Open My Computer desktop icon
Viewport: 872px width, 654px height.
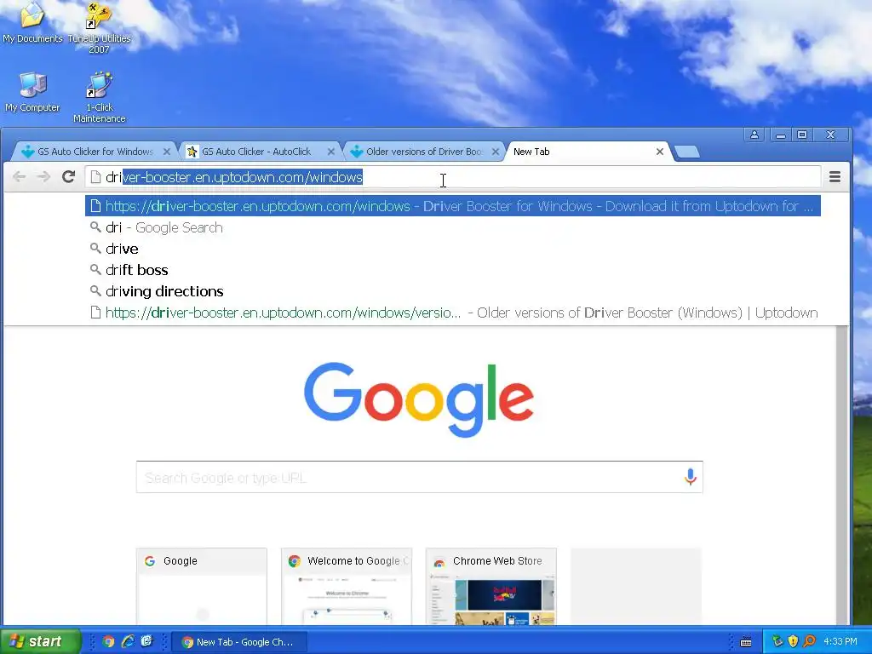point(32,92)
